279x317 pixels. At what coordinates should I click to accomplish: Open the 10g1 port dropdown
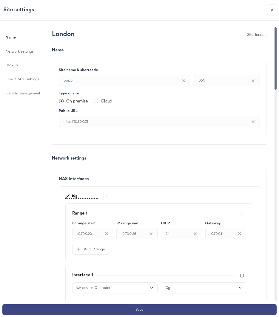point(204,288)
